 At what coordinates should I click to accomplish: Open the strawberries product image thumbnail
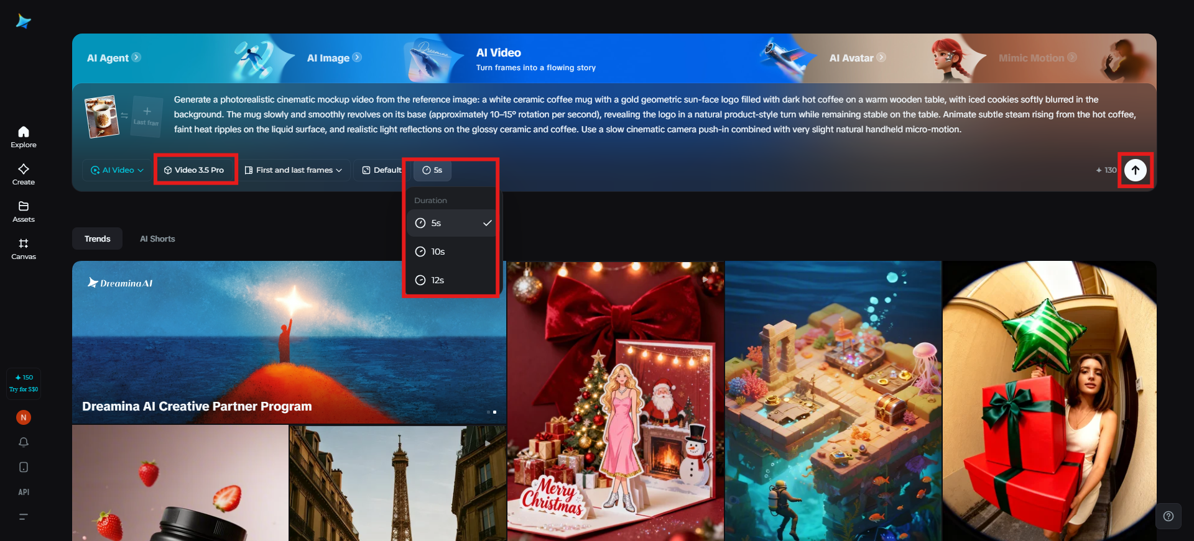pyautogui.click(x=180, y=483)
